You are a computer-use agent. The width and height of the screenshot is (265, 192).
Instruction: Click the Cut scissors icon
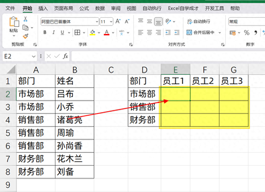point(25,19)
